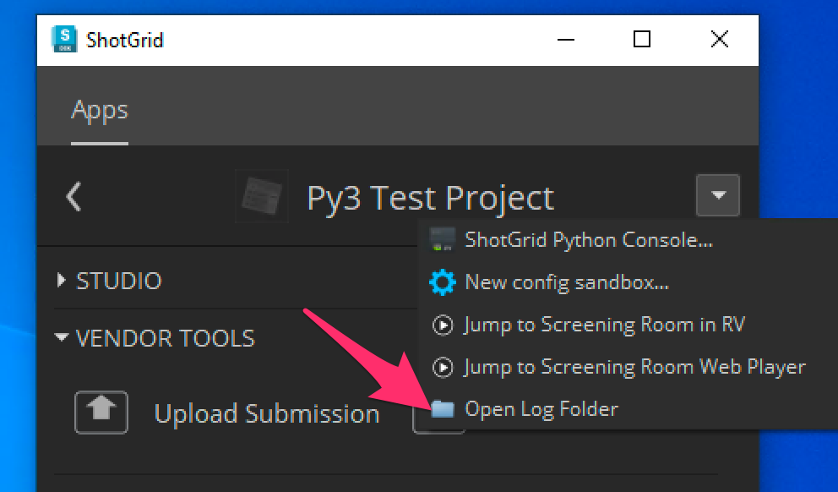Click the STUDIO section label
This screenshot has height=492, width=838.
(x=118, y=281)
